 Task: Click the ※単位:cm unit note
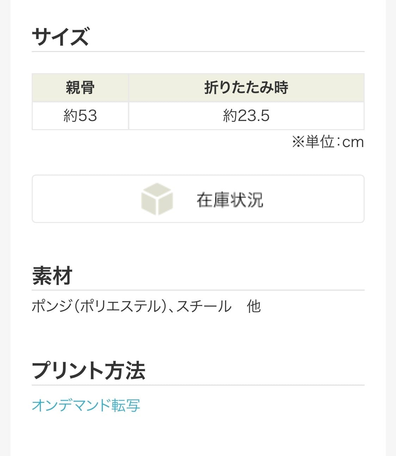pos(328,142)
